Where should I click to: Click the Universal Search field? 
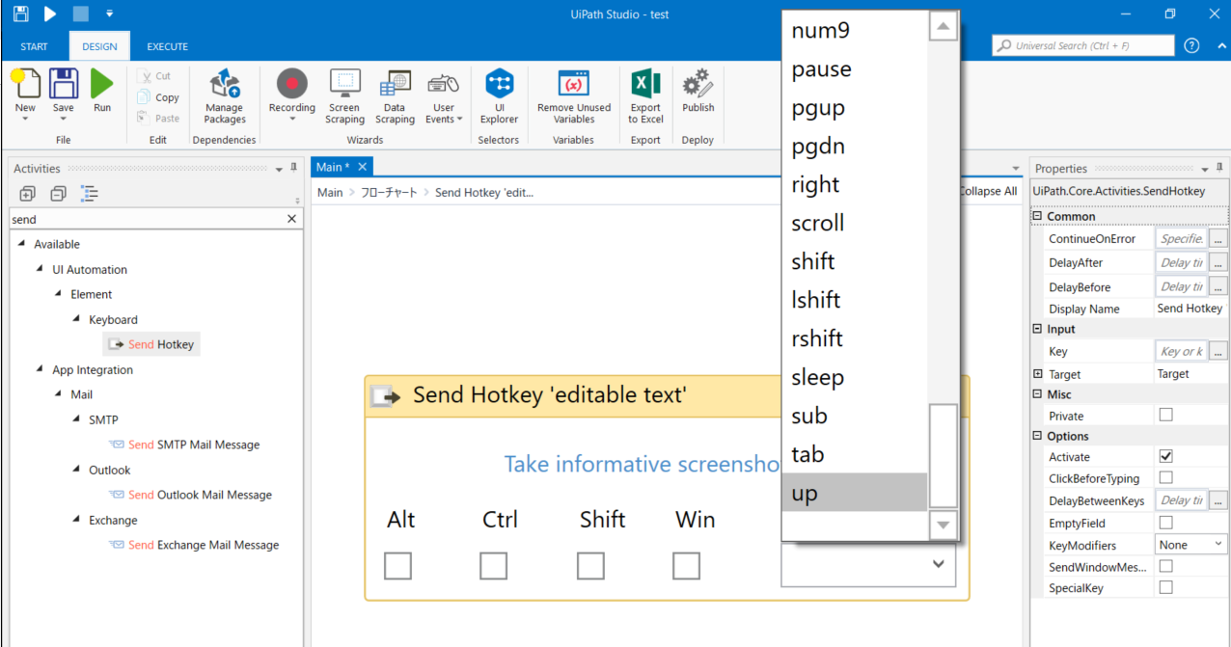pos(1083,45)
